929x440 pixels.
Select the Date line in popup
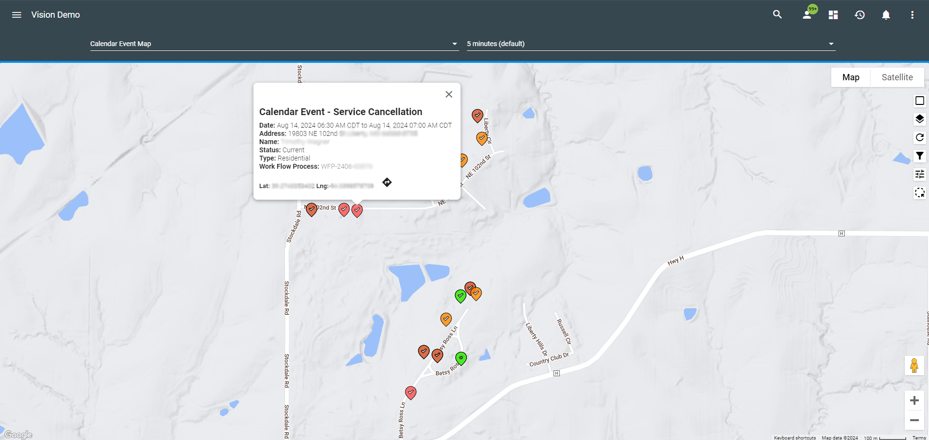click(x=356, y=125)
